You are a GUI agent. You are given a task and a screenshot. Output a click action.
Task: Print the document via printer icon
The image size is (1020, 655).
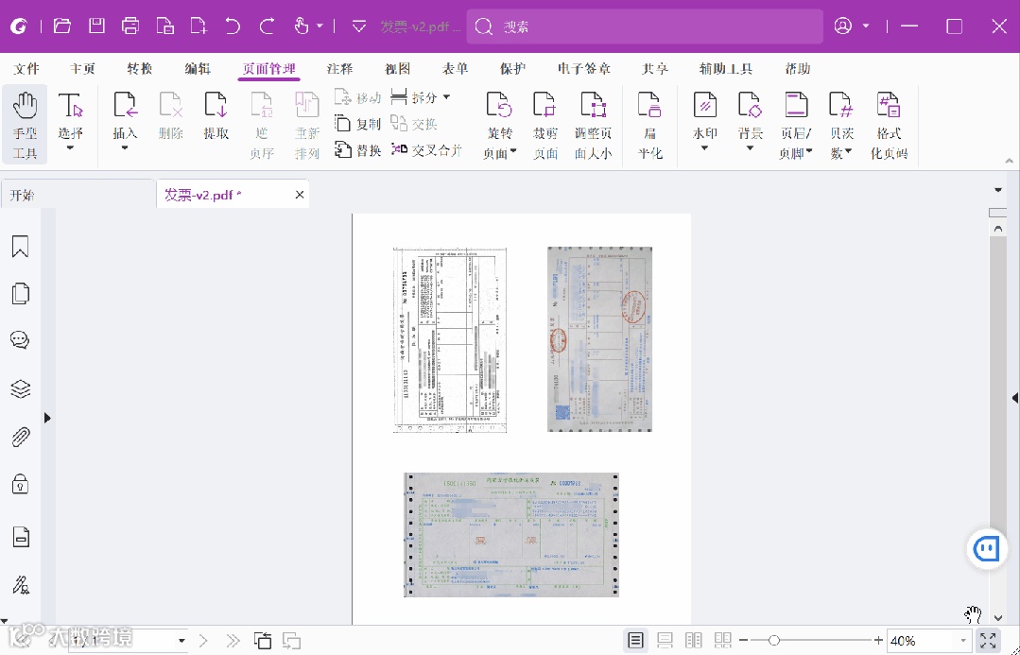[x=130, y=26]
